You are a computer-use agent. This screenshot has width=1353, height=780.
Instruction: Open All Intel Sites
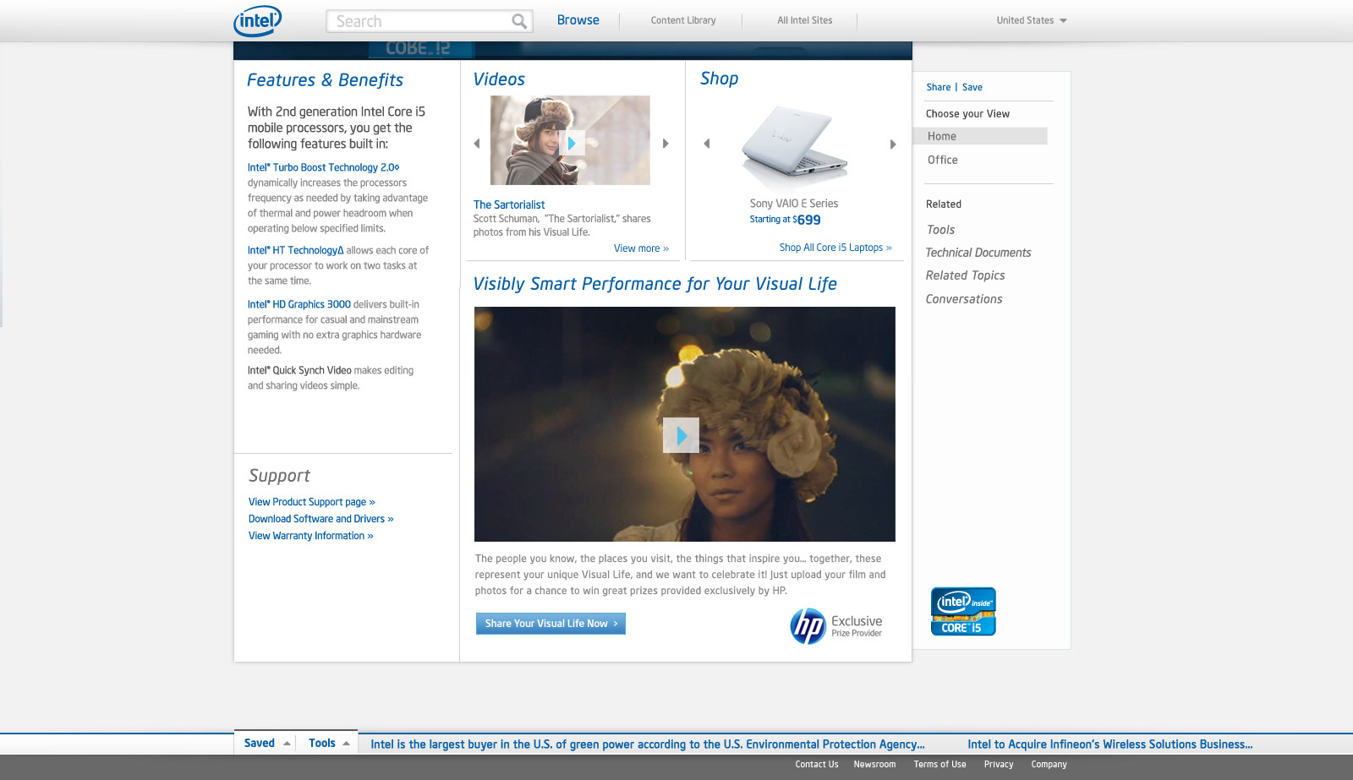805,20
